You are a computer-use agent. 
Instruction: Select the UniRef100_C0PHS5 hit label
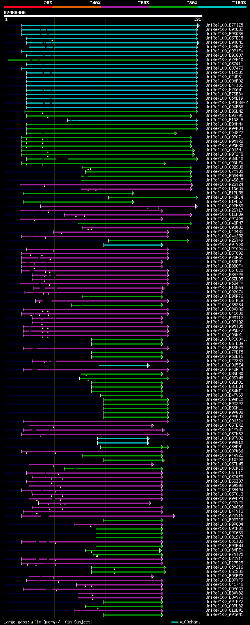[x=224, y=206]
